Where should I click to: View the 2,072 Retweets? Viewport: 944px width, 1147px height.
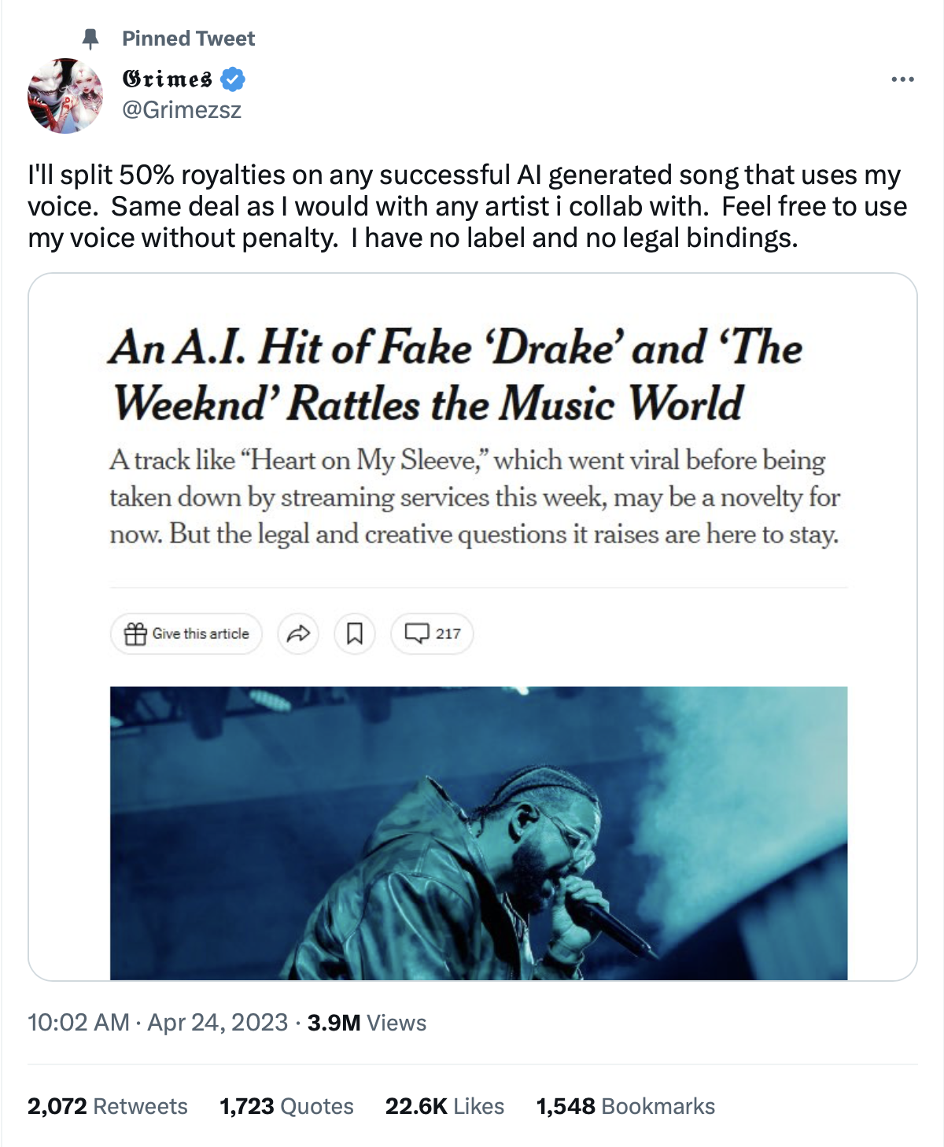(106, 1106)
